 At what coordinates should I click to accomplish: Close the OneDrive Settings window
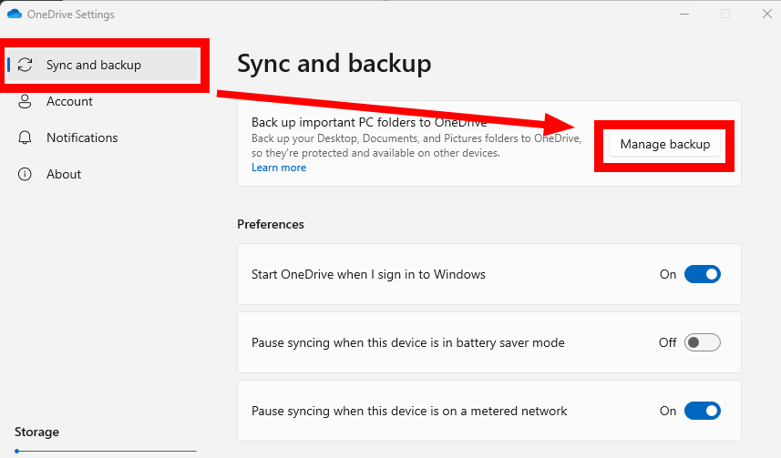(767, 14)
